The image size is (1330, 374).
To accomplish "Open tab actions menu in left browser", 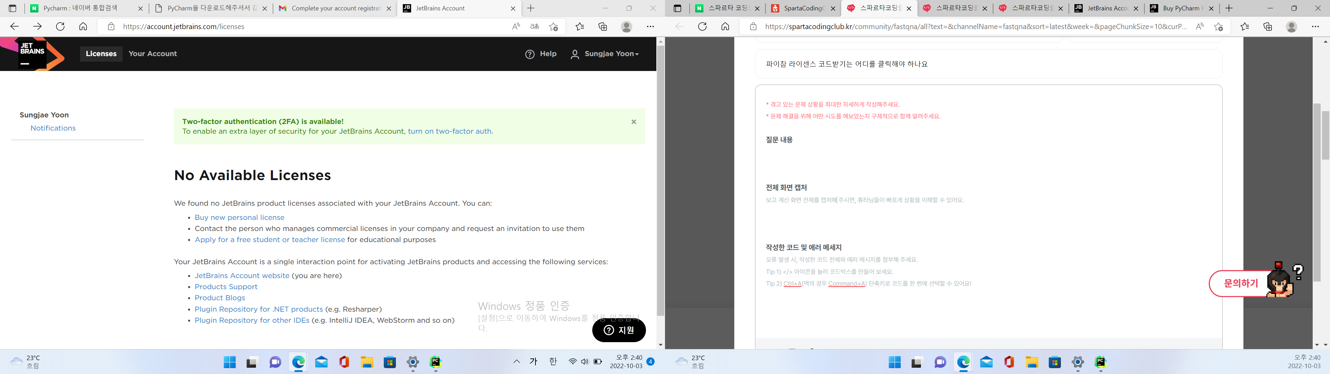I will [x=12, y=8].
